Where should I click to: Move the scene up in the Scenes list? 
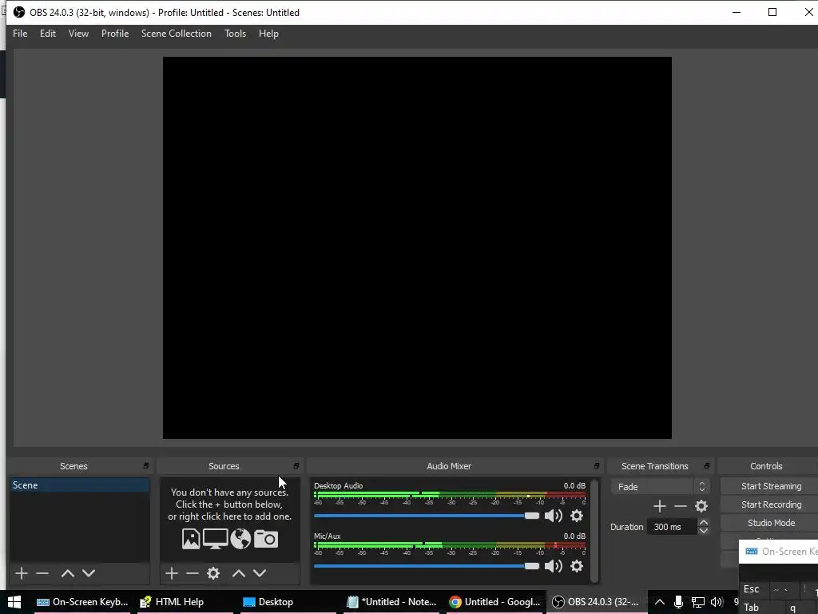68,573
